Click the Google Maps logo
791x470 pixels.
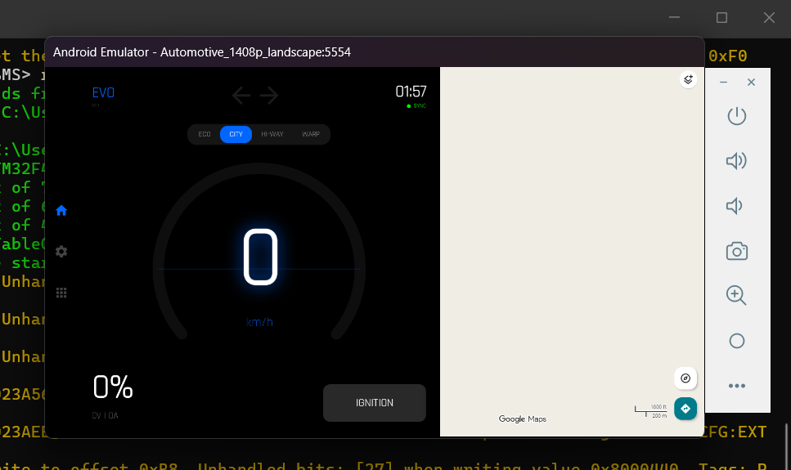coord(523,419)
